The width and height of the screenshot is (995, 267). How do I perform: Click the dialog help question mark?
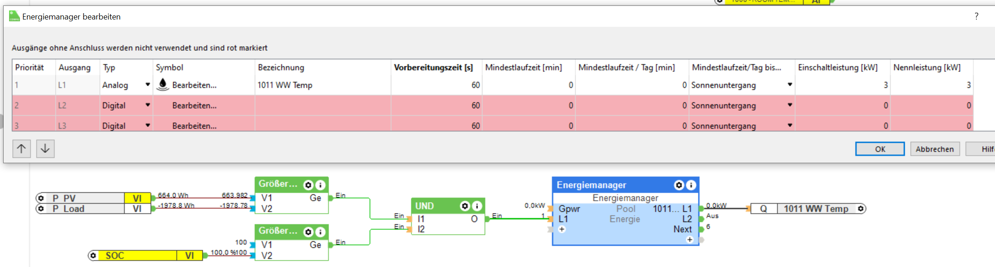click(x=976, y=17)
